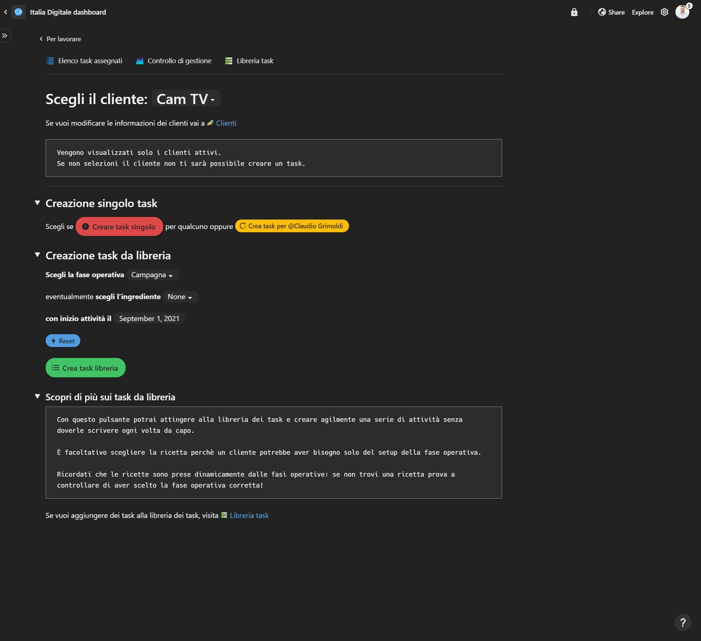This screenshot has height=641, width=701.
Task: Open settings via the gear icon
Action: point(664,12)
